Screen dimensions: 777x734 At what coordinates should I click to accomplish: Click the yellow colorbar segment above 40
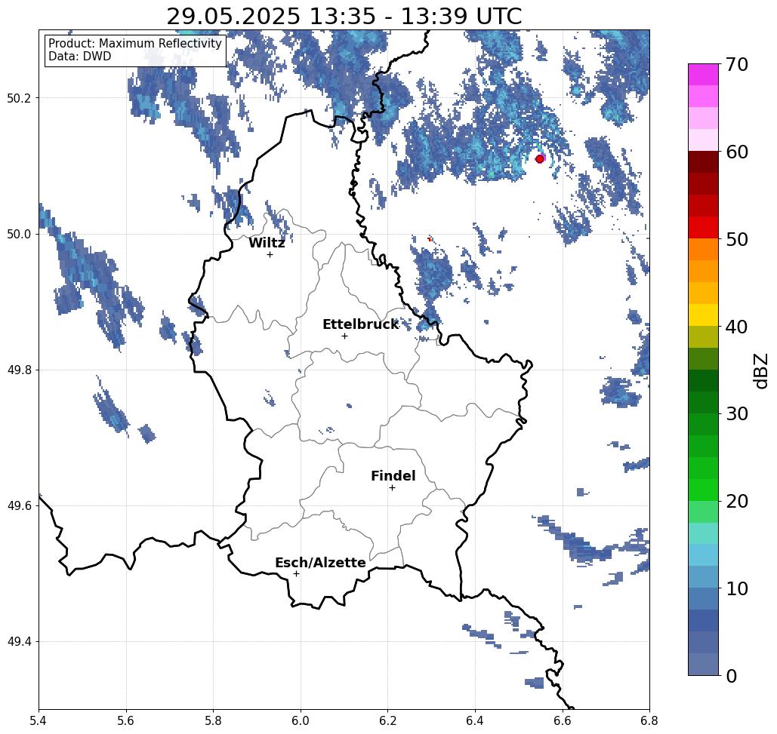[703, 315]
